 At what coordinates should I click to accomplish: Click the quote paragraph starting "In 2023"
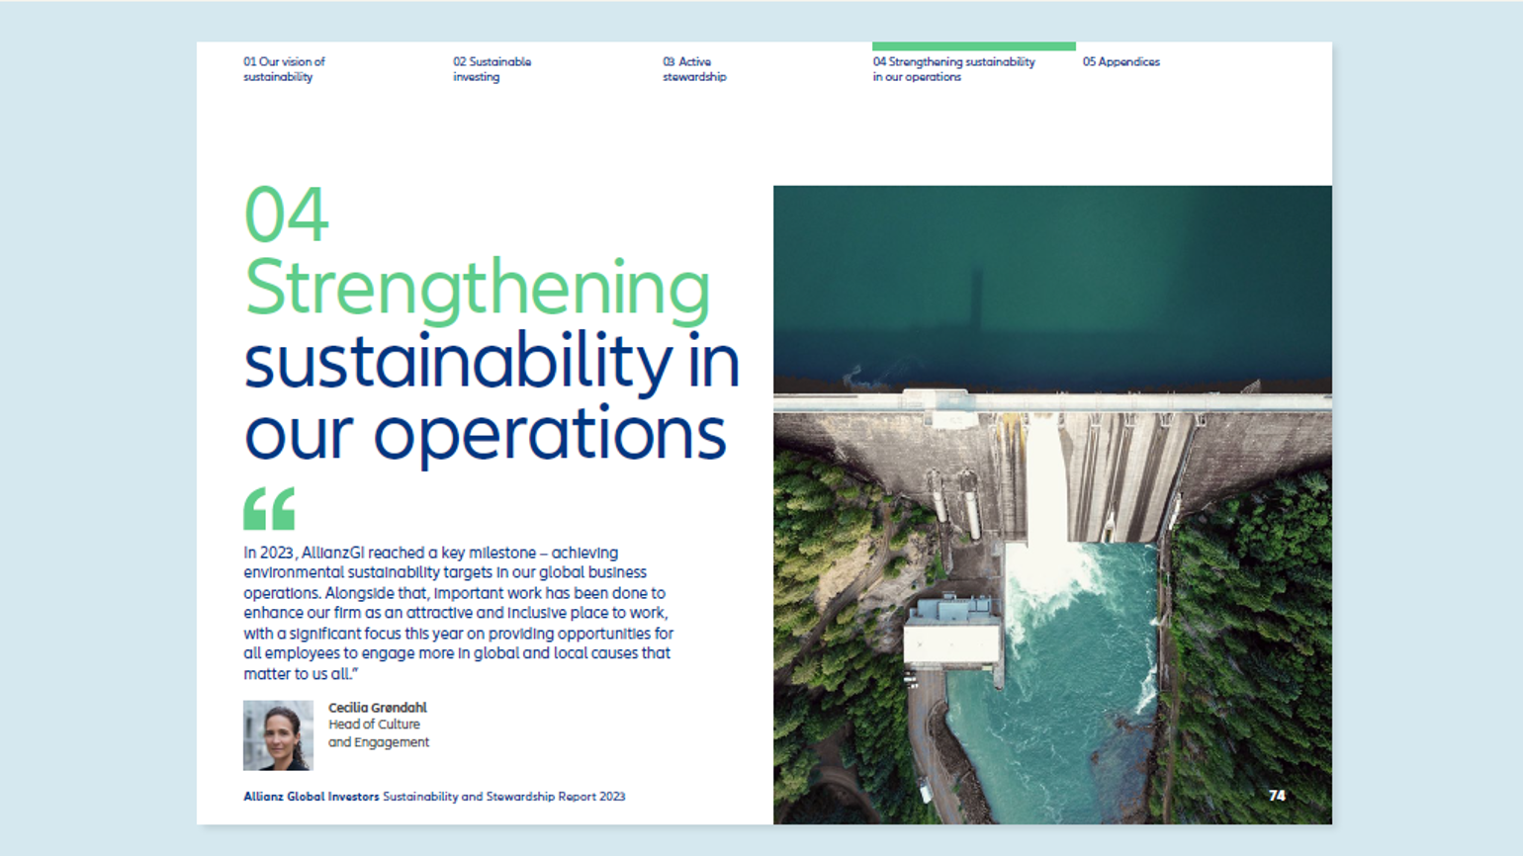pyautogui.click(x=458, y=613)
